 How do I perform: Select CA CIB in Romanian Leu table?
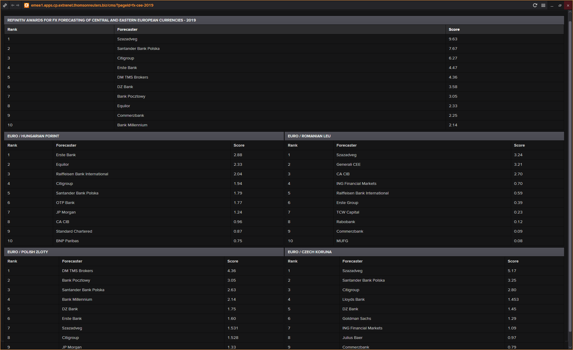point(343,174)
